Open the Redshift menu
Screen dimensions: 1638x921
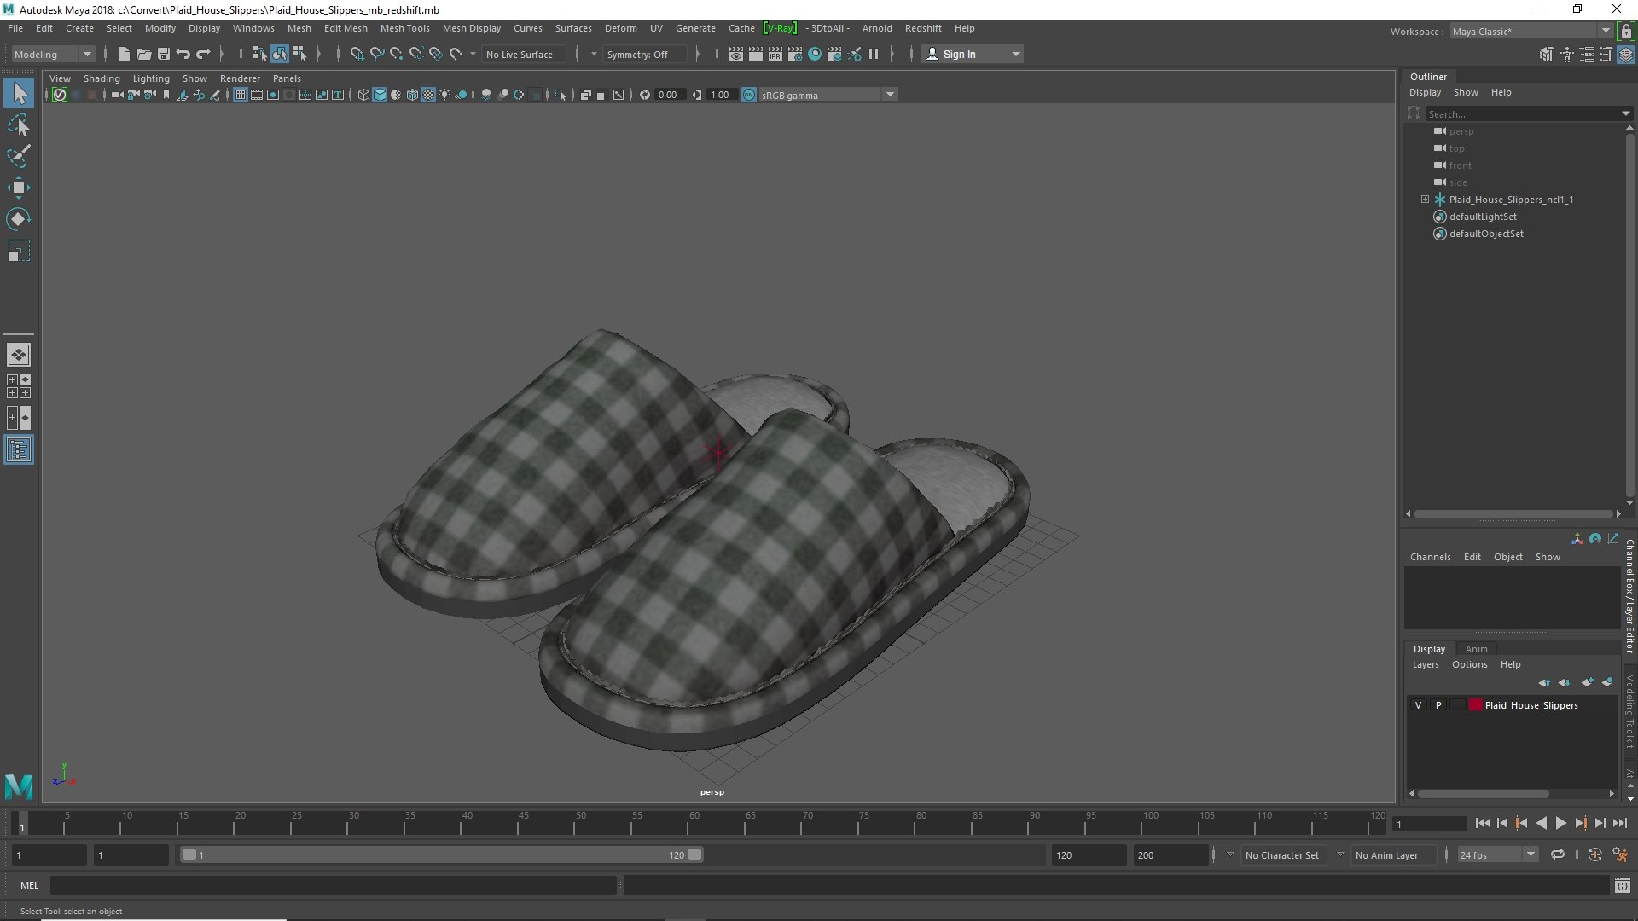pyautogui.click(x=923, y=28)
